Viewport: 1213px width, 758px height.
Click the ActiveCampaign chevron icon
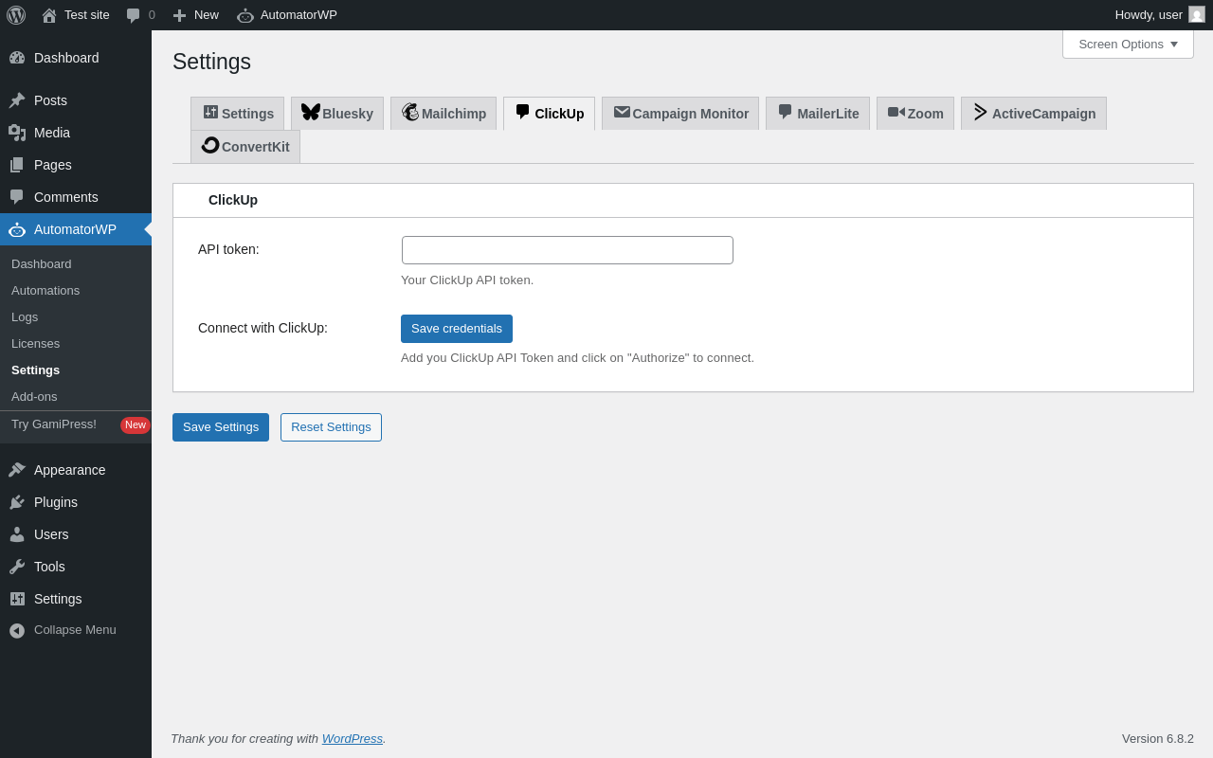tap(981, 112)
